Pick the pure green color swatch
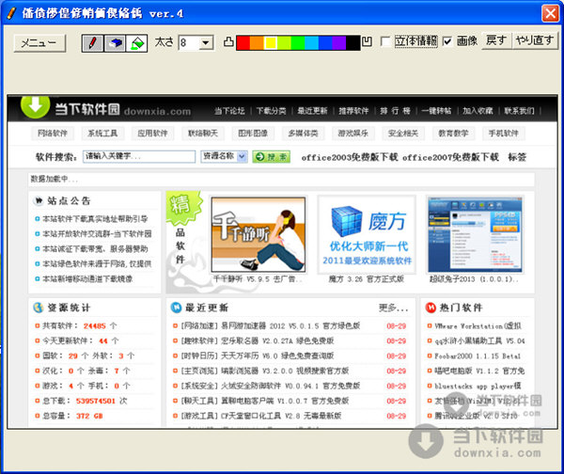The width and height of the screenshot is (564, 474). [x=298, y=43]
